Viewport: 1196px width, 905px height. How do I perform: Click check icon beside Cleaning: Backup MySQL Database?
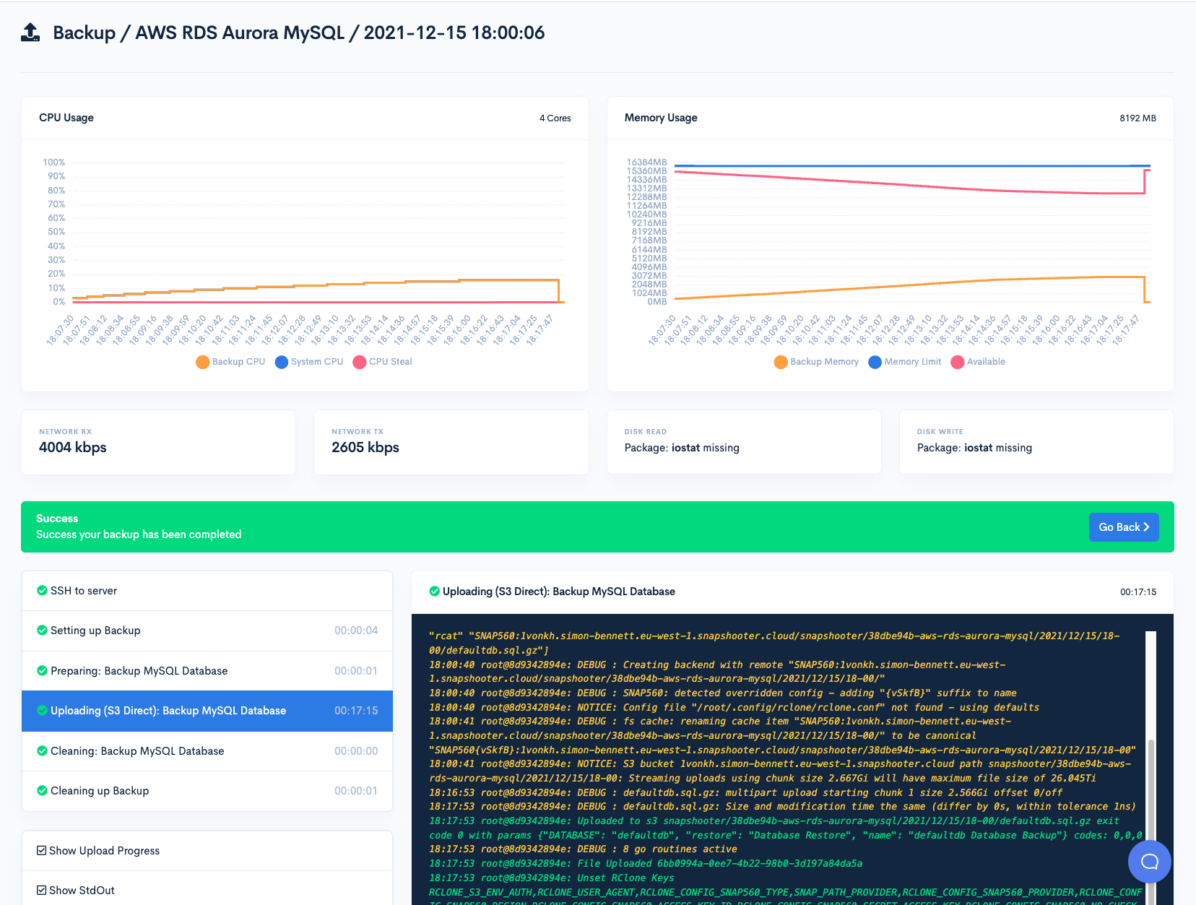point(42,751)
